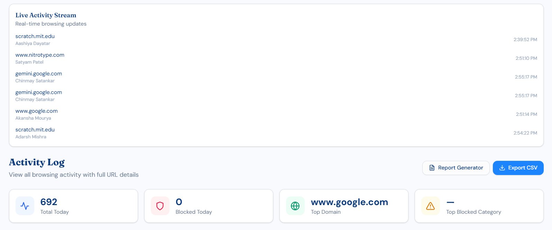Image resolution: width=552 pixels, height=230 pixels.
Task: Click the document icon in Report Generator
Action: [x=432, y=168]
